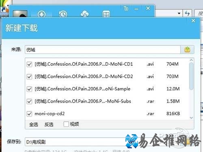Open the download history clock icon
The width and height of the screenshot is (203, 152).
coord(63,14)
